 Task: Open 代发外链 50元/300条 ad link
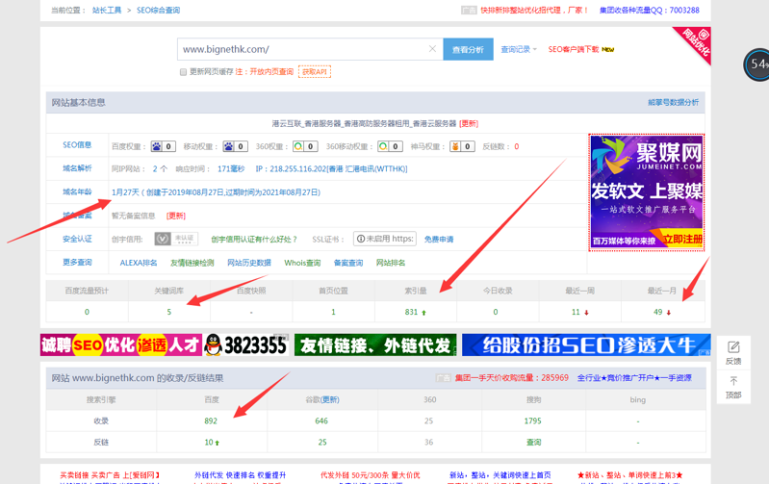[371, 475]
